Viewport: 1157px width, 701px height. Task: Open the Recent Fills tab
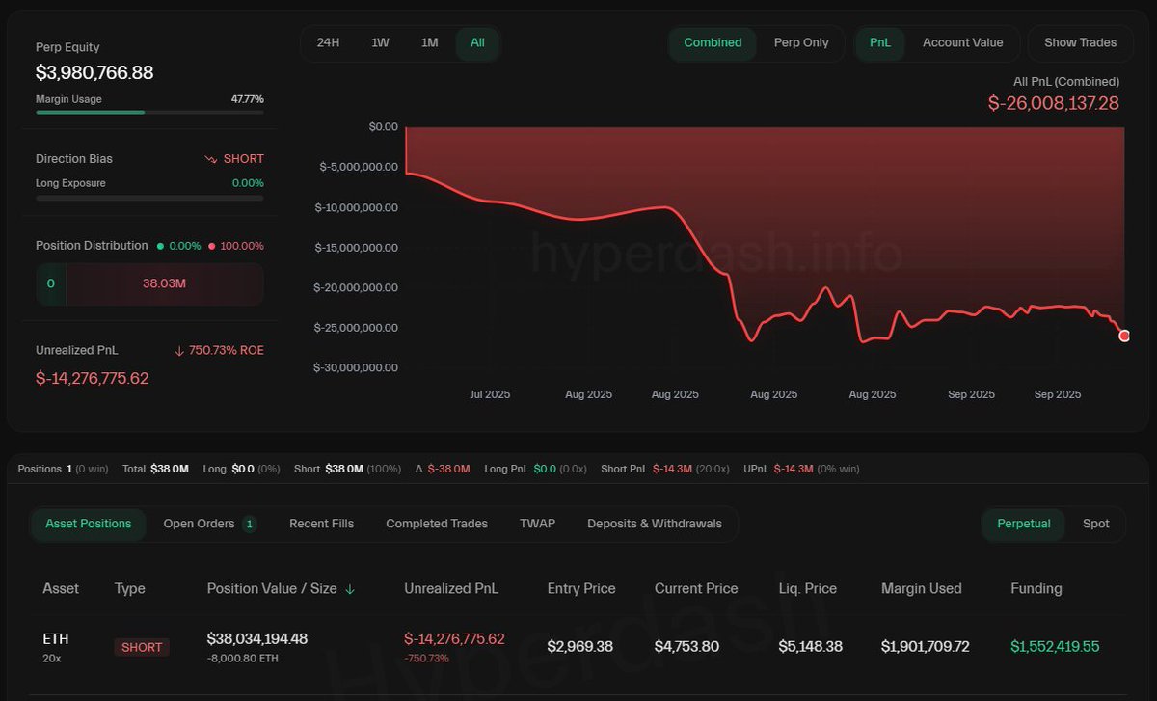click(x=321, y=524)
